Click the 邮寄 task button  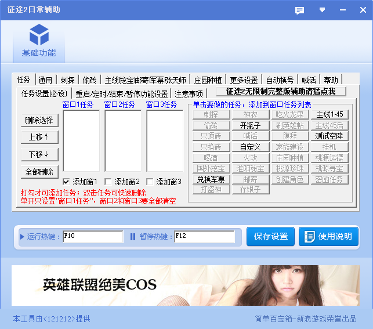pyautogui.click(x=251, y=179)
